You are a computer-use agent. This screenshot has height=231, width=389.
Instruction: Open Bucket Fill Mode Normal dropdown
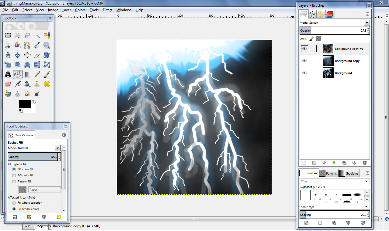pos(57,148)
